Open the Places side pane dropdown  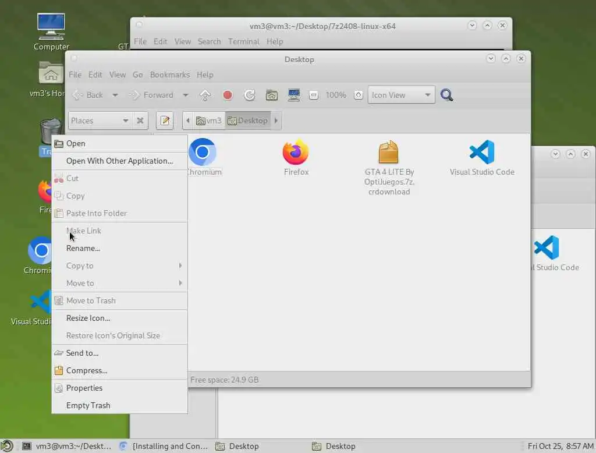pyautogui.click(x=100, y=121)
